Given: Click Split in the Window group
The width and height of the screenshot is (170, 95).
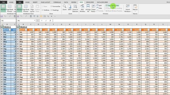Looking at the screenshot, I should point(99,6).
